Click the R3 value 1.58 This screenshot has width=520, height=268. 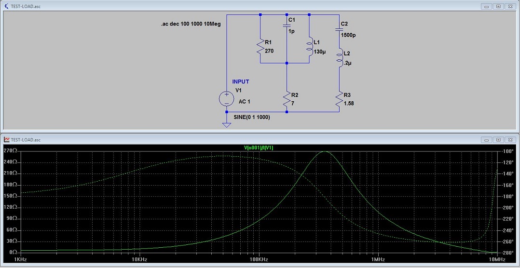[x=349, y=103]
